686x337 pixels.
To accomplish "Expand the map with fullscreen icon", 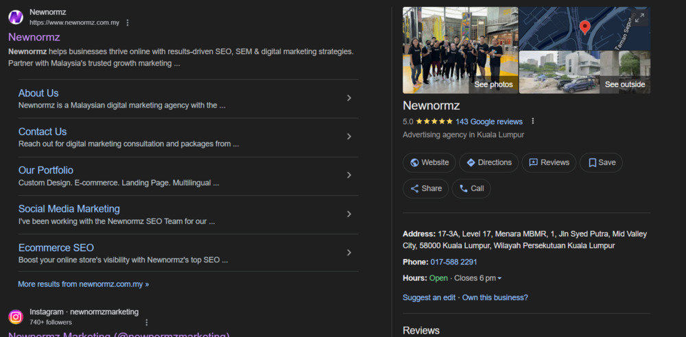I will pyautogui.click(x=639, y=18).
